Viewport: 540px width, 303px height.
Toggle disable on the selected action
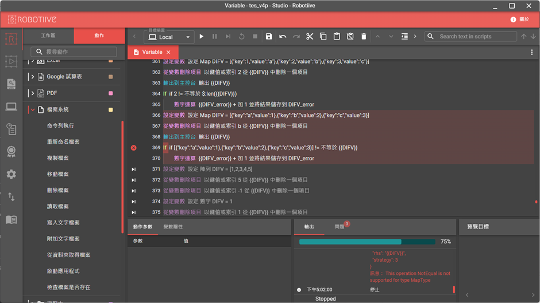pyautogui.click(x=350, y=37)
